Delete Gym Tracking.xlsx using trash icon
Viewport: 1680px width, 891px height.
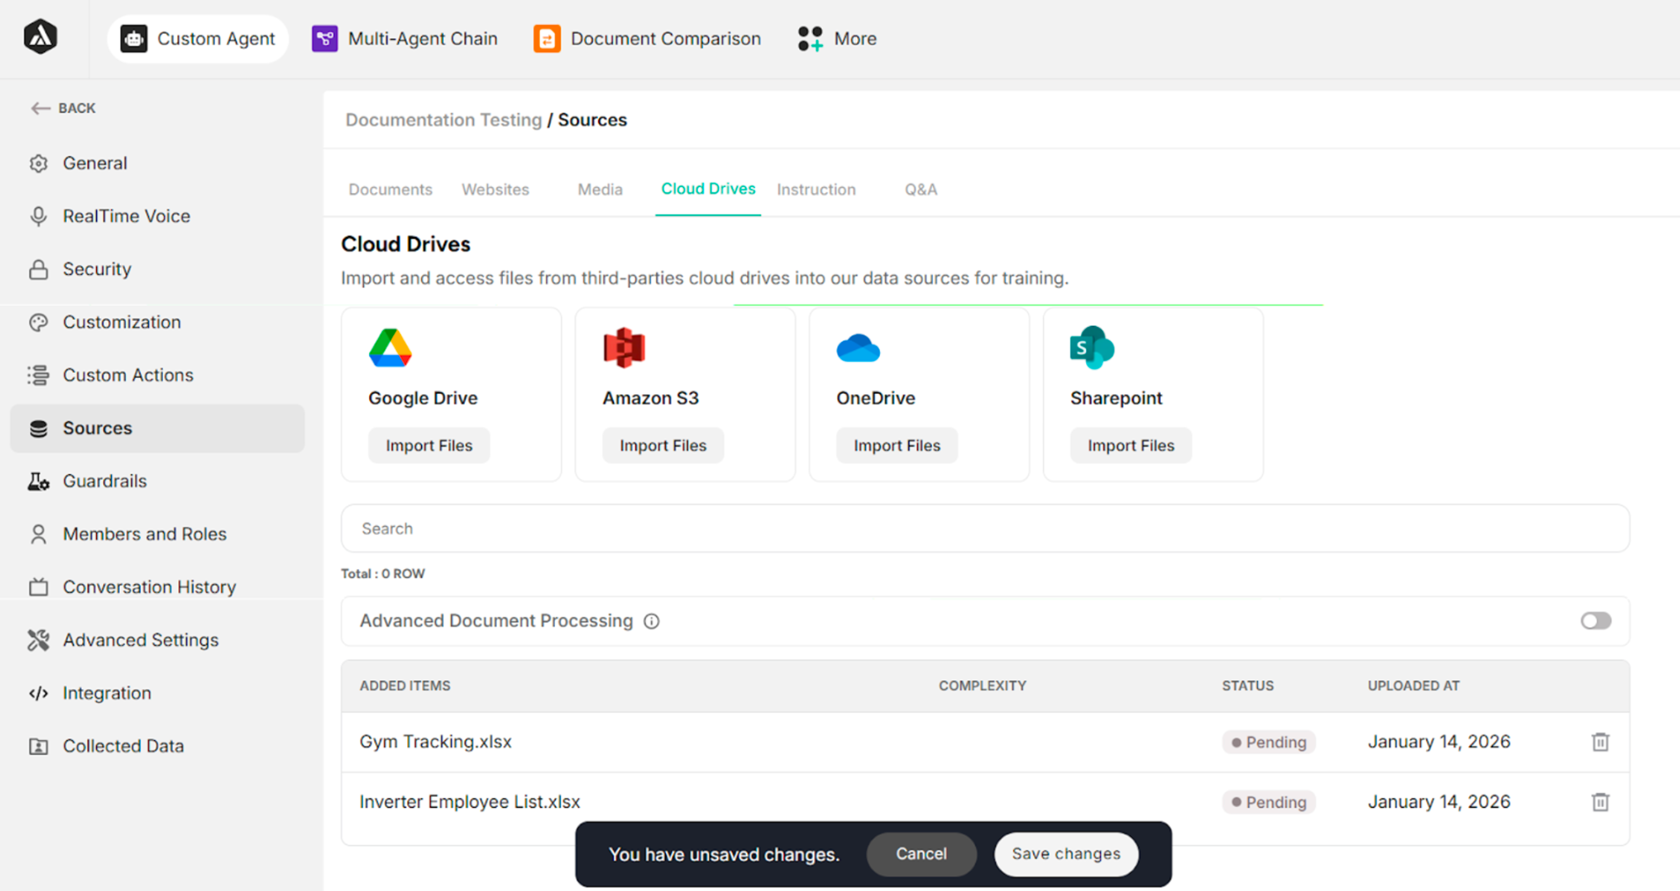pos(1600,742)
